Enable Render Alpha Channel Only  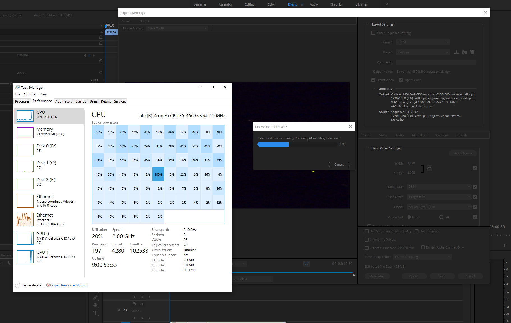coord(423,247)
